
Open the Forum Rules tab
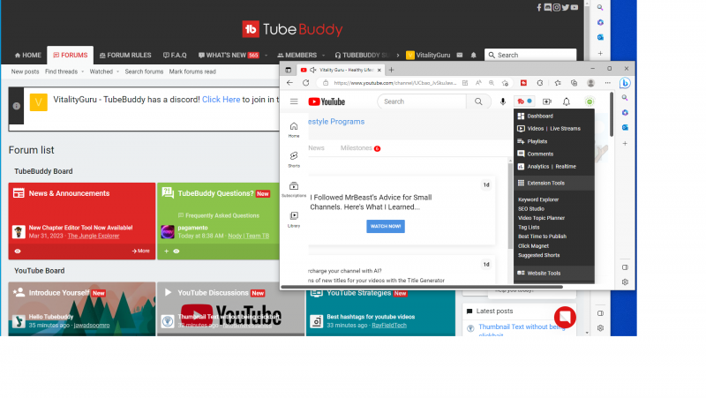tap(125, 55)
